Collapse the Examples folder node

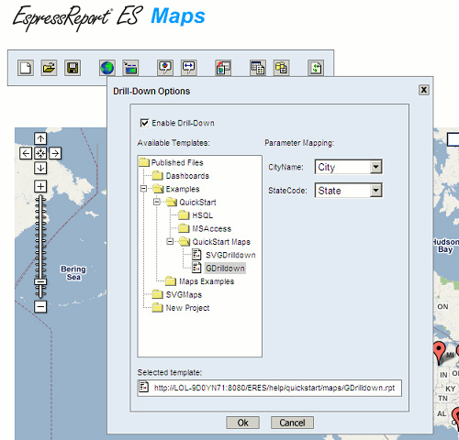pos(143,189)
